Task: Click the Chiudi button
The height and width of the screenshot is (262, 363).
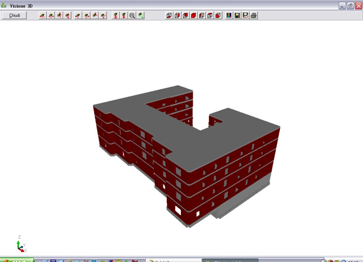Action: coord(15,15)
